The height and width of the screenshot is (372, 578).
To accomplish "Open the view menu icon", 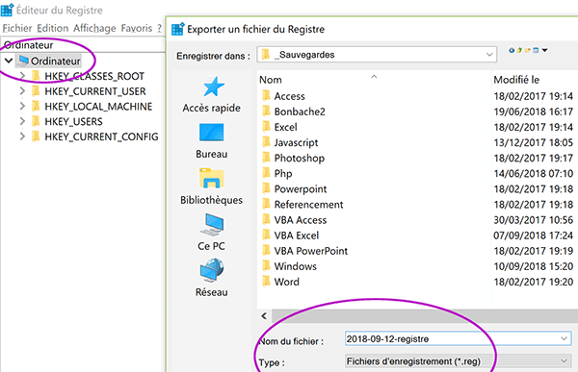I will pos(536,50).
